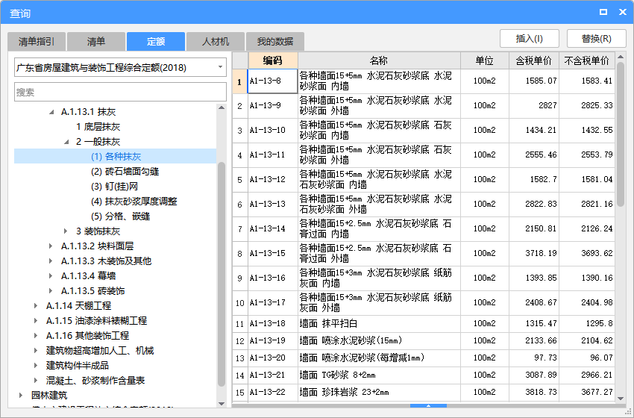634x418 pixels.
Task: Select code cell A1-13-12
Action: coord(272,180)
